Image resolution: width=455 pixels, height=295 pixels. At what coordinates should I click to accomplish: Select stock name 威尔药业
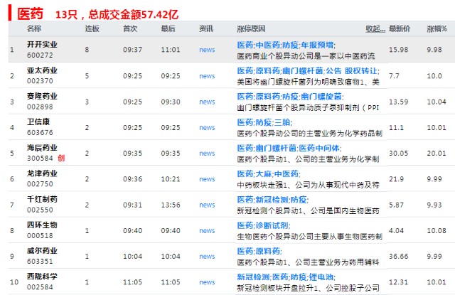pyautogui.click(x=42, y=251)
